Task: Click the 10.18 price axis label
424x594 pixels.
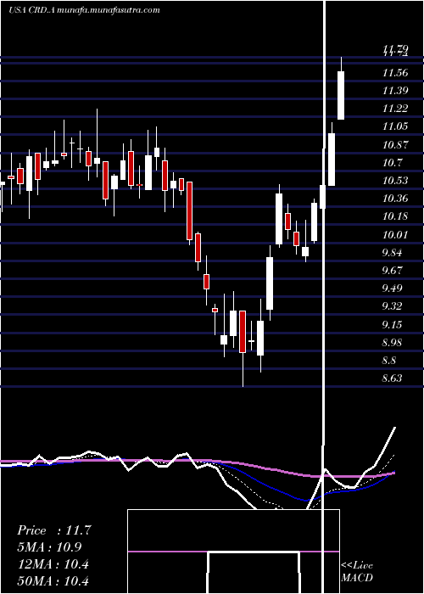Action: point(395,216)
